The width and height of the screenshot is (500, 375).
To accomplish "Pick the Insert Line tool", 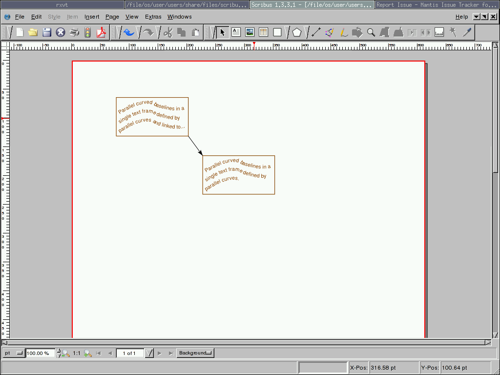I will (315, 33).
